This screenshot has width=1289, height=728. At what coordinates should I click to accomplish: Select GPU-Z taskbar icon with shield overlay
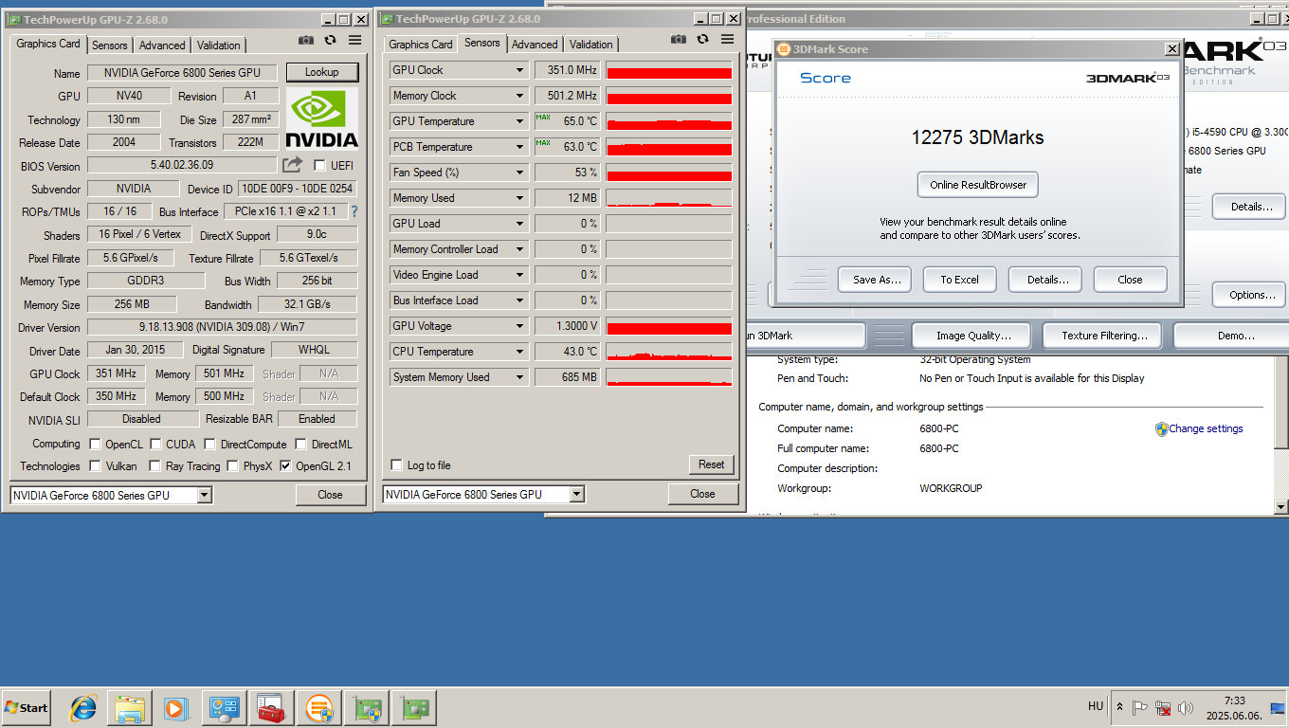point(366,708)
